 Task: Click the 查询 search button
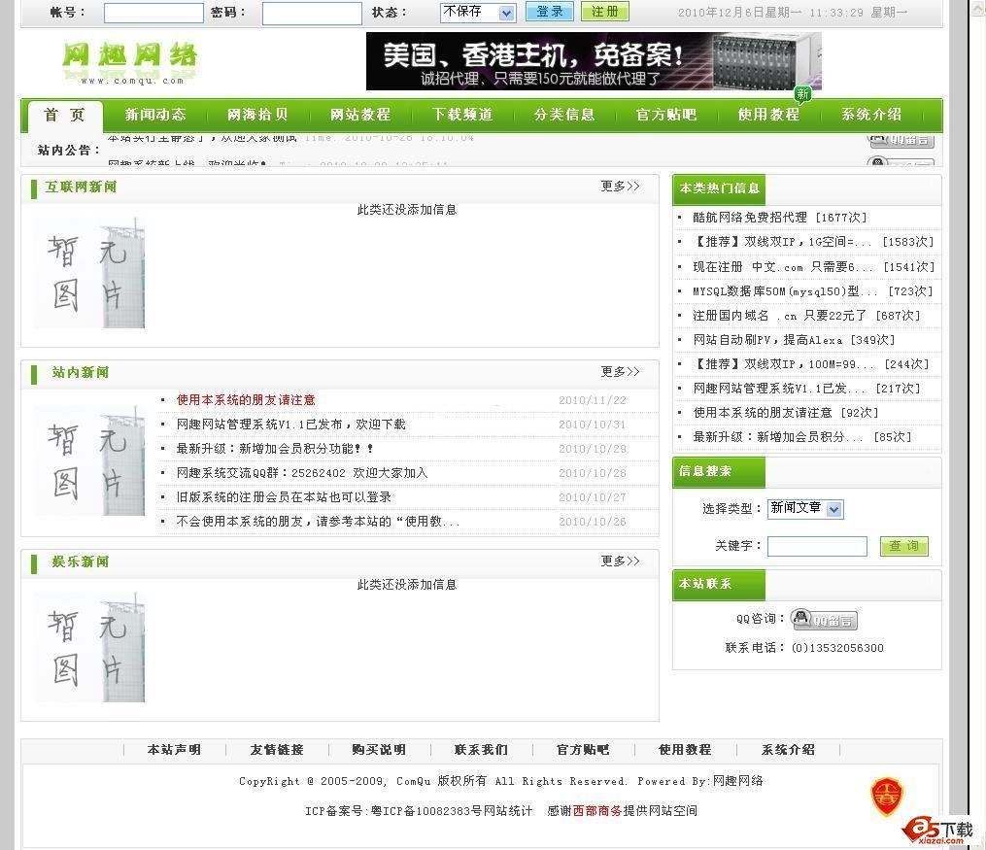[903, 546]
